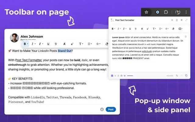Click the bookmark star in the browser toolbar
This screenshot has height=122, width=195.
point(146,12)
